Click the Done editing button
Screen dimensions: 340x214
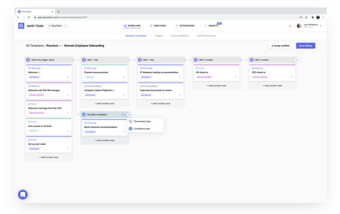point(305,46)
